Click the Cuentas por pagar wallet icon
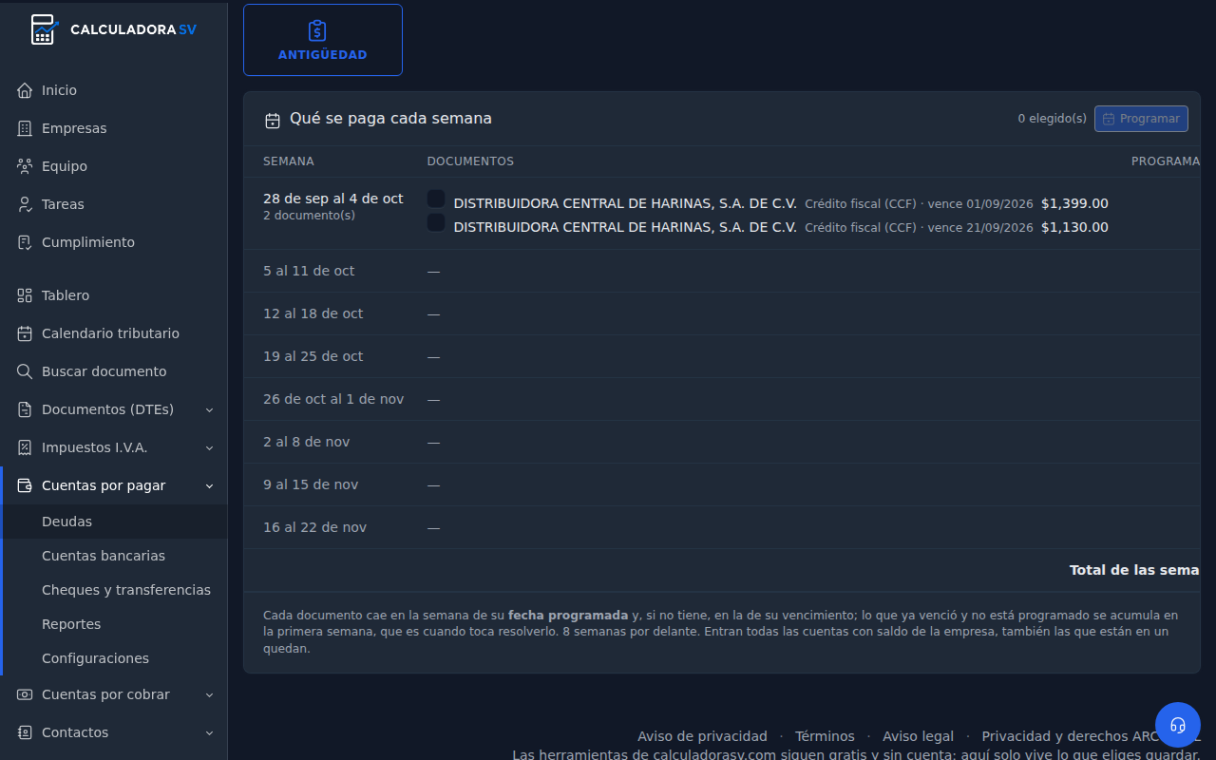 click(25, 485)
